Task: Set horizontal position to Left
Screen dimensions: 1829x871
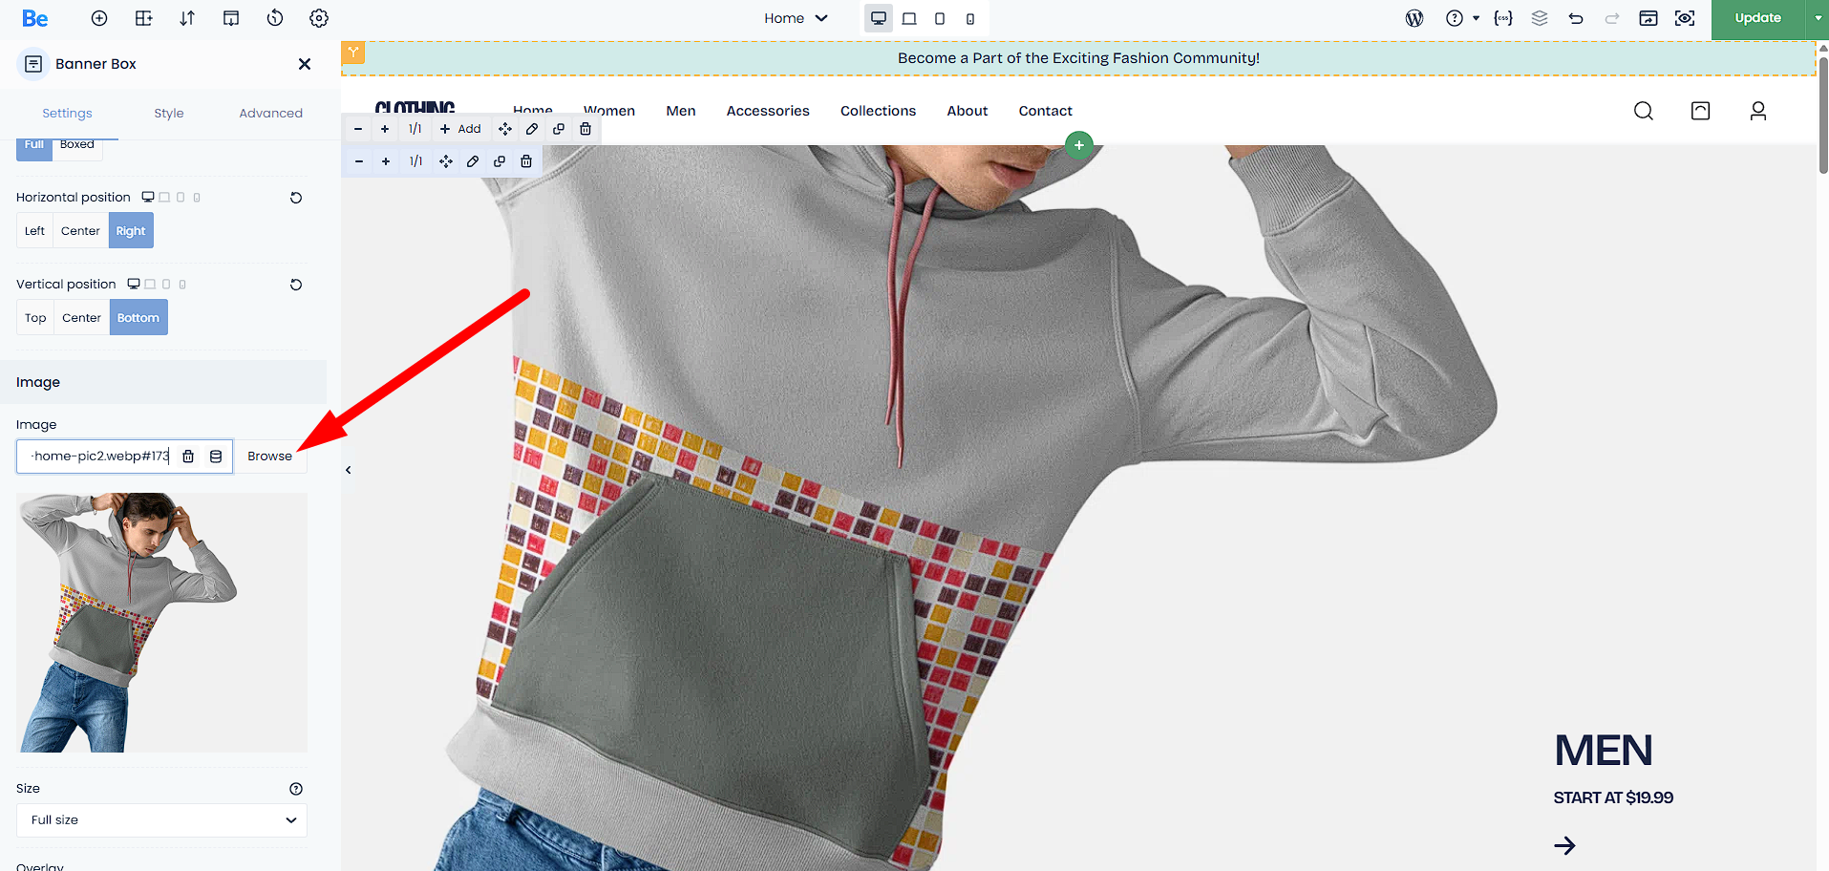Action: coord(34,231)
